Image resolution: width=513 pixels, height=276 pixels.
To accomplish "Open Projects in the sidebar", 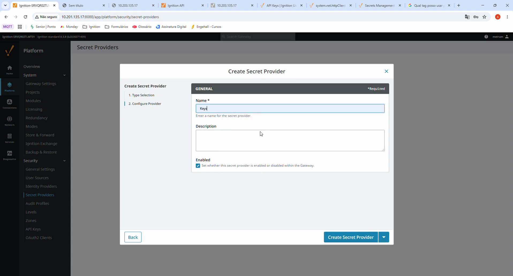I will tap(33, 92).
